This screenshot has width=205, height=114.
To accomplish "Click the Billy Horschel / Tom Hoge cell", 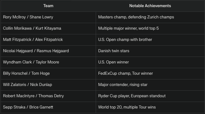I will (x=48, y=74).
